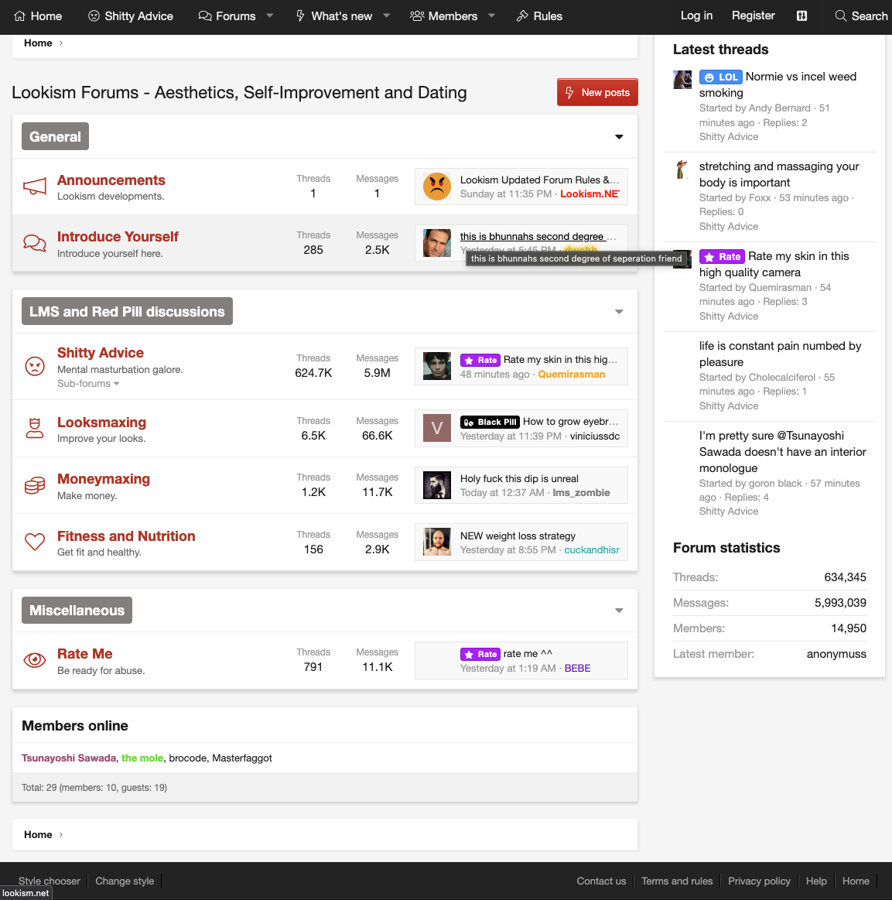This screenshot has width=892, height=900.
Task: Open the Moneymaxing forum link
Action: coord(103,479)
